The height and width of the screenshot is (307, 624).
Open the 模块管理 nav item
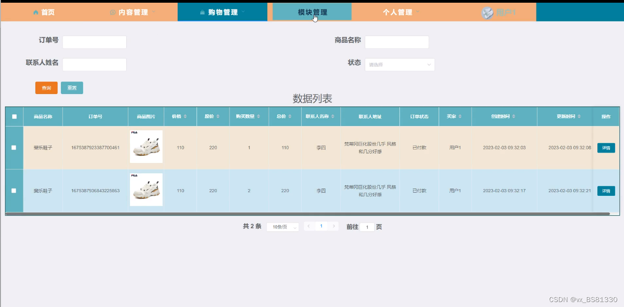tap(312, 12)
